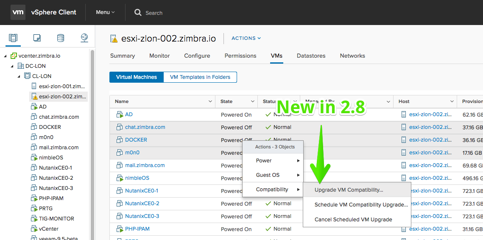Click the esxi-zlon-002 warning host icon in tree
This screenshot has width=483, height=240.
(34, 96)
